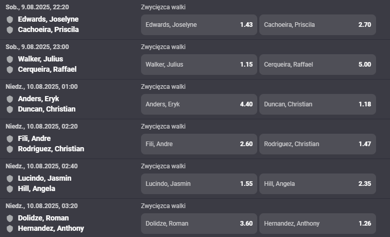The image size is (390, 237).
Task: Bet on Edwards, Joselyne at 1.43
Action: tap(199, 25)
